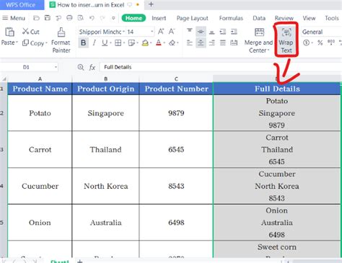The height and width of the screenshot is (263, 342).
Task: Increase the cell indent
Action: pos(234,32)
